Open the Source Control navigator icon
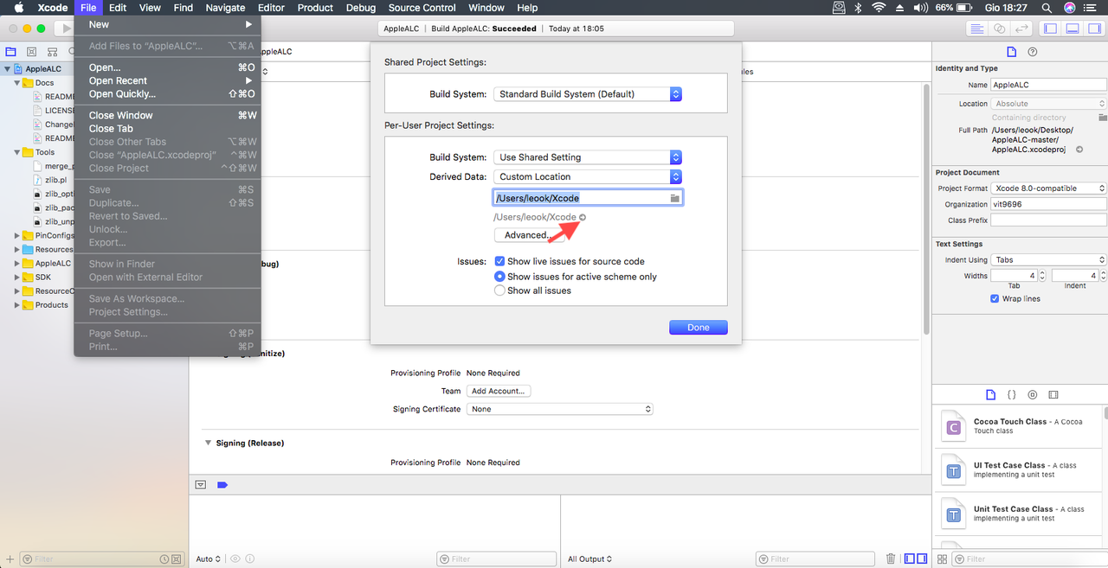 (x=31, y=52)
